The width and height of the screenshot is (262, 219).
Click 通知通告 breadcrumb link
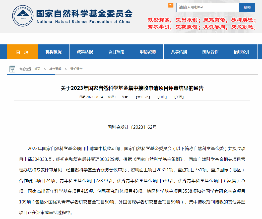click(76, 69)
